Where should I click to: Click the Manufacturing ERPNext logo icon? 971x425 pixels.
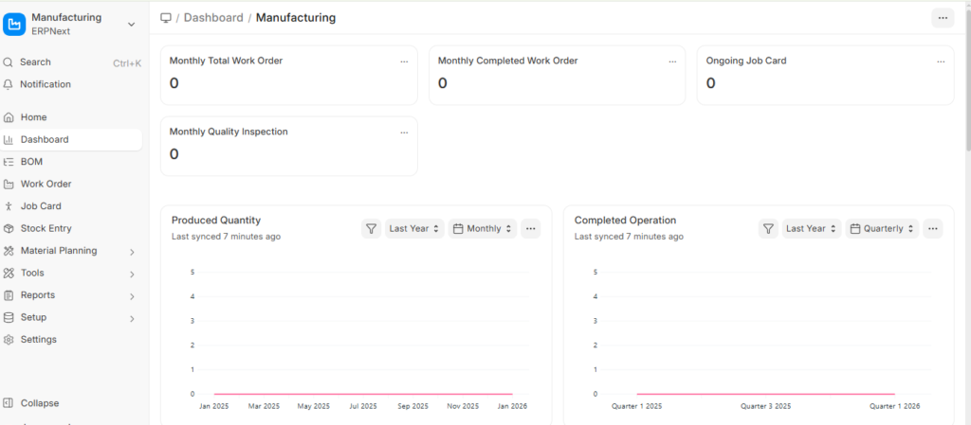pos(14,24)
